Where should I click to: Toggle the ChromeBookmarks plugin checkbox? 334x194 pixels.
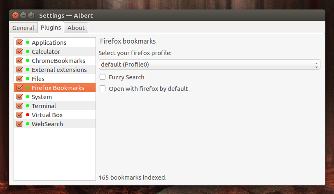click(20, 60)
